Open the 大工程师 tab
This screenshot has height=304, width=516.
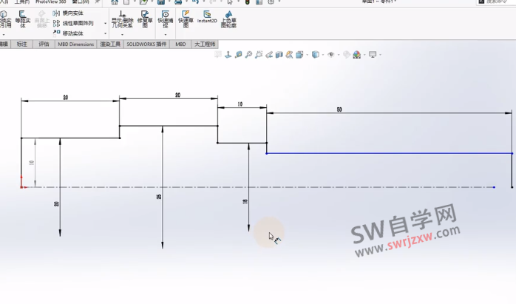tap(205, 44)
